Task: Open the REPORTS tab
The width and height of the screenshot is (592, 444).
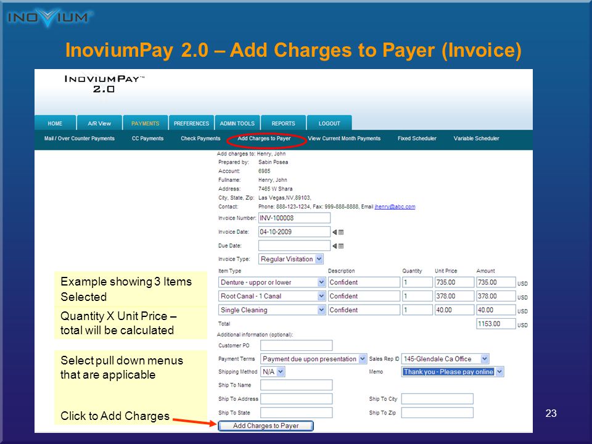Action: click(283, 123)
